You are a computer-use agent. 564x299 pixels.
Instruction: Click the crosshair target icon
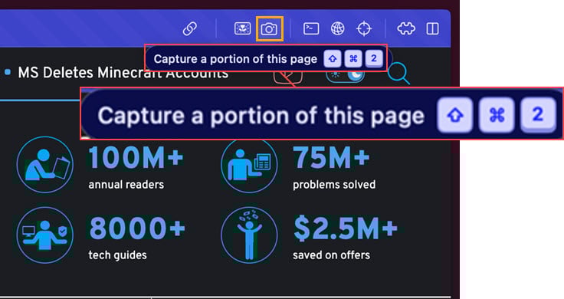click(364, 28)
